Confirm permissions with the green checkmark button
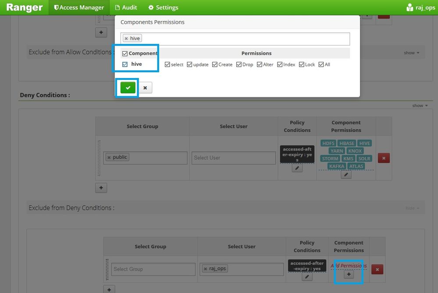 point(128,88)
